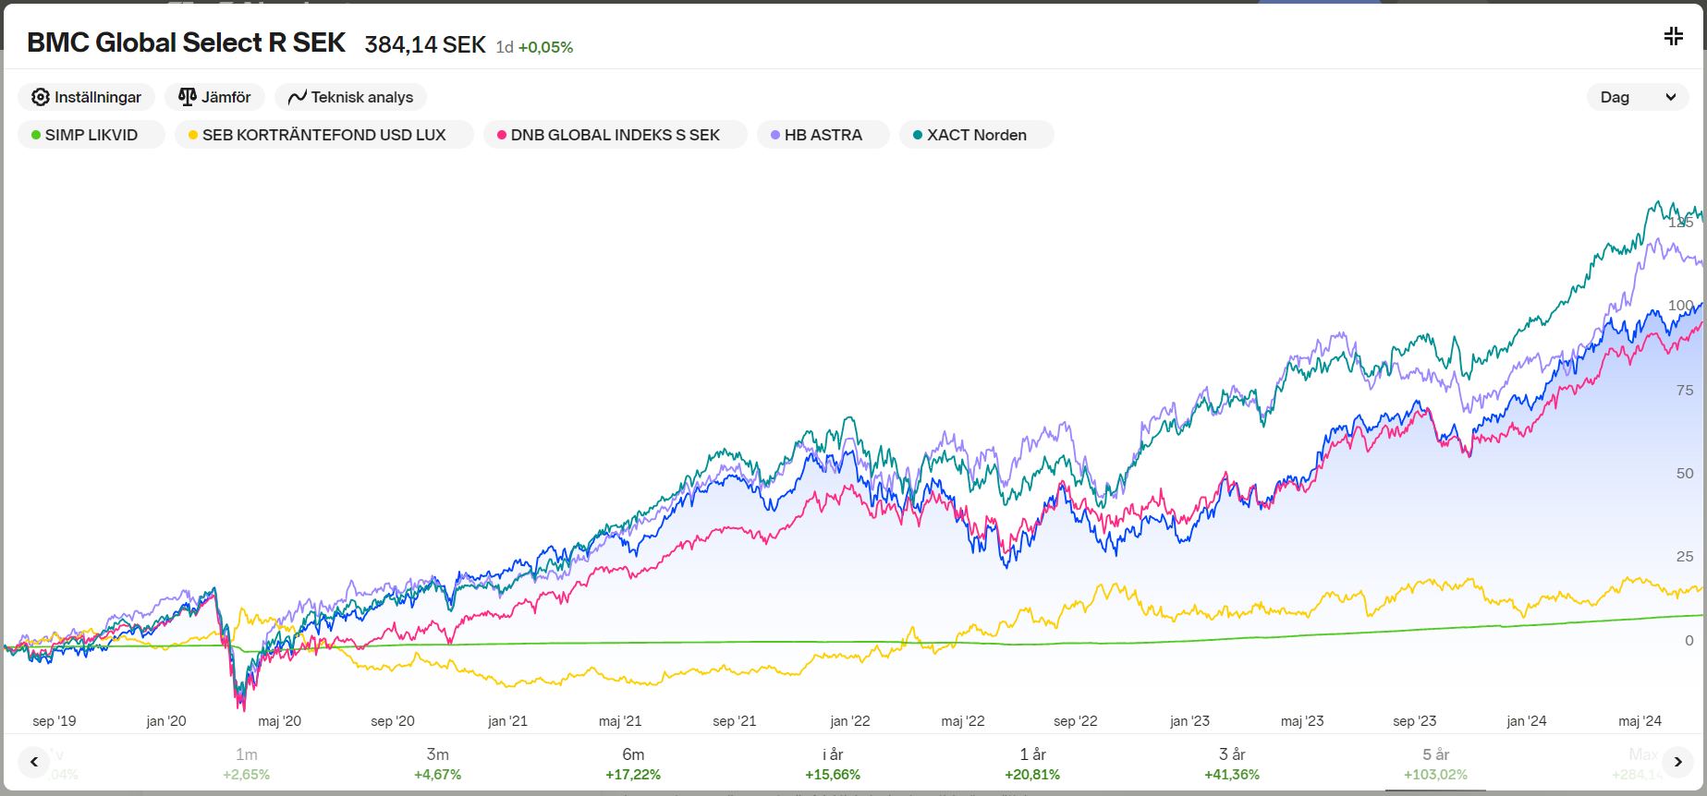Screen dimensions: 1707x796
Task: Click the fullscreen collapse icon at top right
Action: (x=1673, y=37)
